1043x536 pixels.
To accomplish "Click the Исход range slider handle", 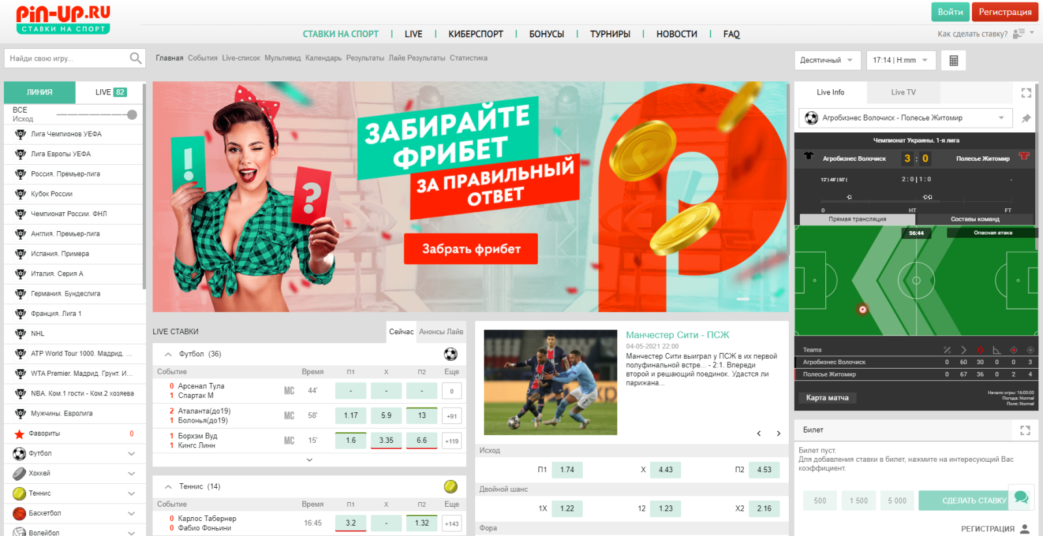I will pyautogui.click(x=132, y=115).
